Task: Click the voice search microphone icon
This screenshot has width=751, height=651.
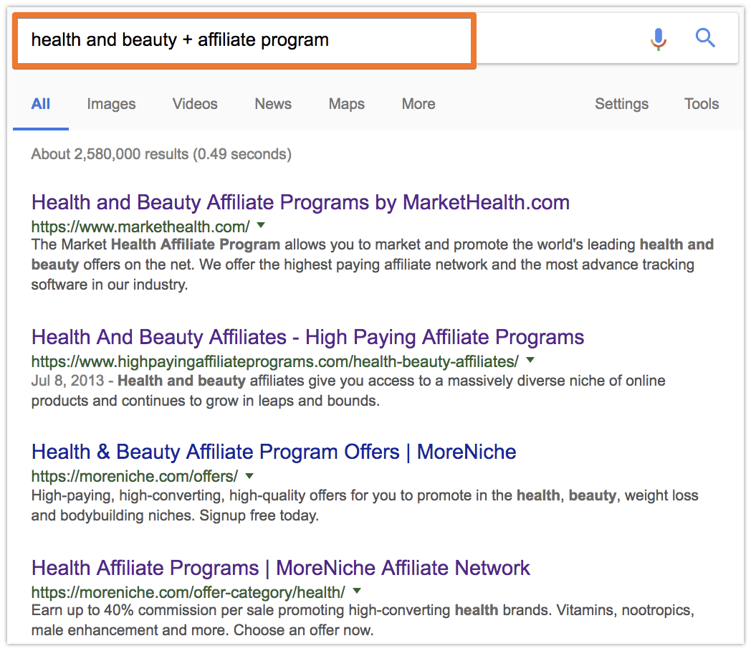Action: tap(659, 39)
